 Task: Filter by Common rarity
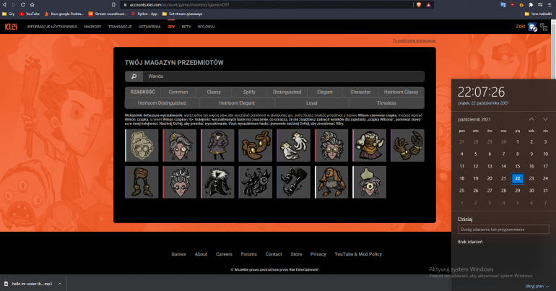click(178, 92)
